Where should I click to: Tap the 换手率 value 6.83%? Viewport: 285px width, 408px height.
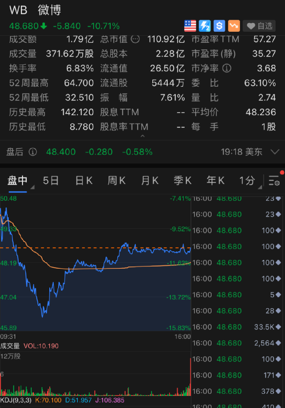click(x=80, y=69)
